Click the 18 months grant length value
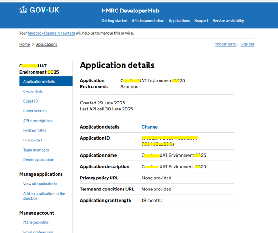Viewport: 278px width, 233px height. [152, 200]
